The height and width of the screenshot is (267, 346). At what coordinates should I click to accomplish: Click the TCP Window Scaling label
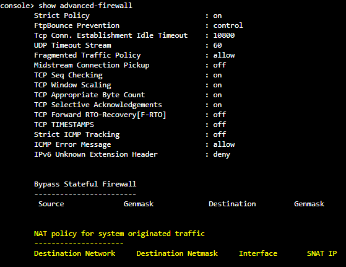[72, 85]
